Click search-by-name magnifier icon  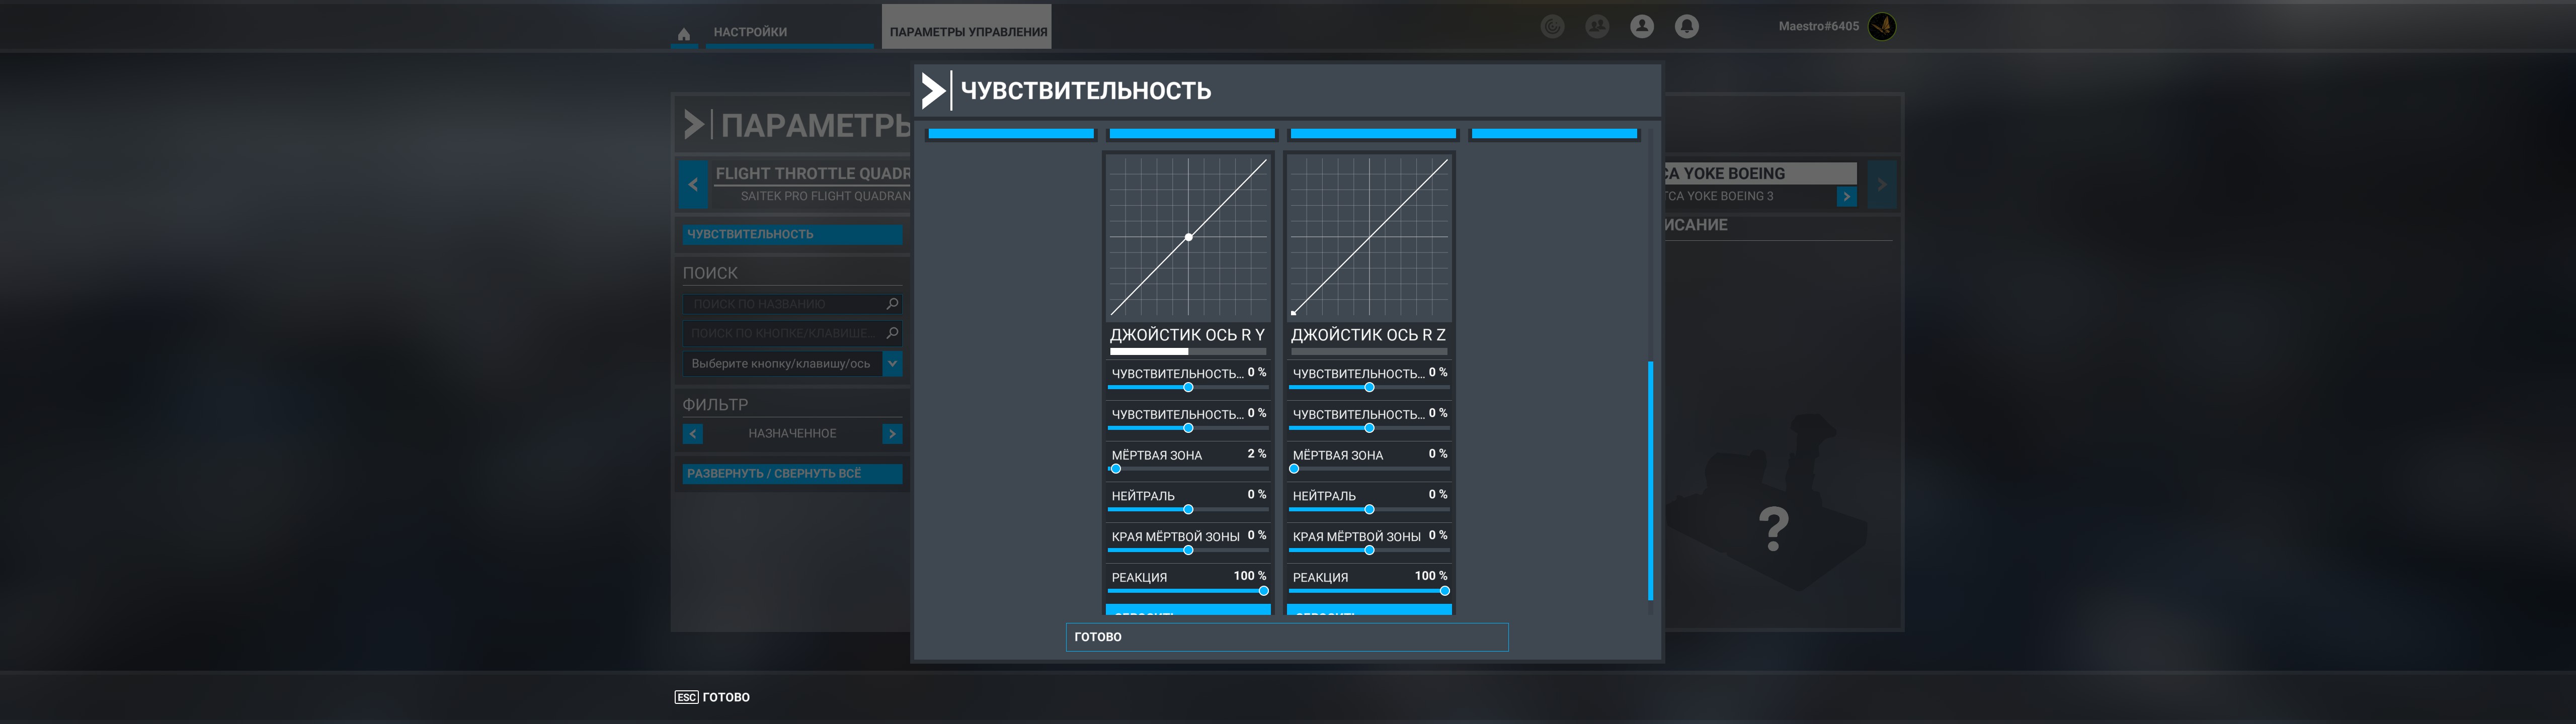coord(892,304)
